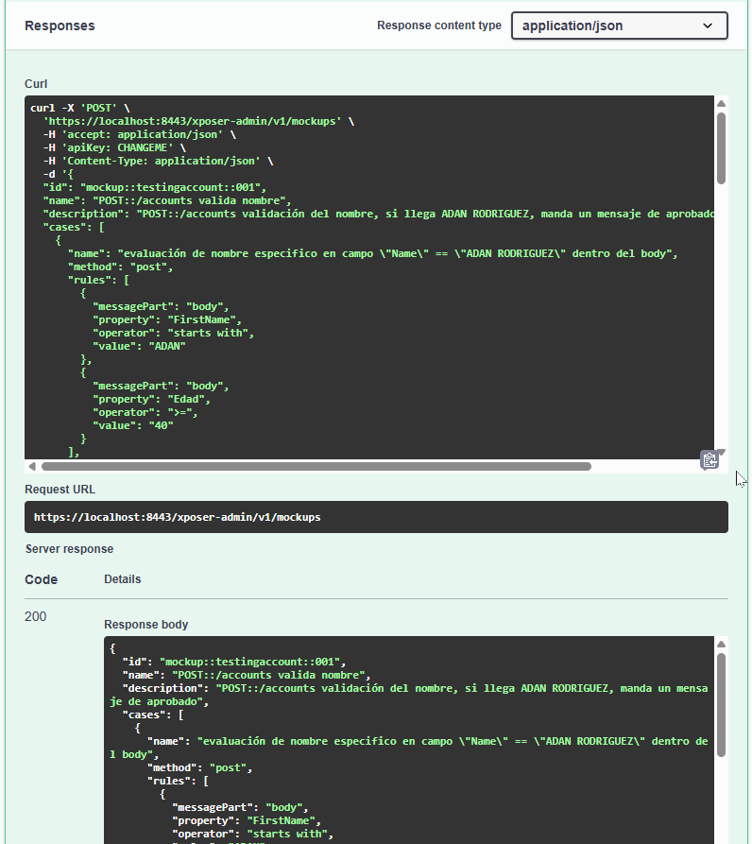Click the Responses section header

click(x=60, y=26)
